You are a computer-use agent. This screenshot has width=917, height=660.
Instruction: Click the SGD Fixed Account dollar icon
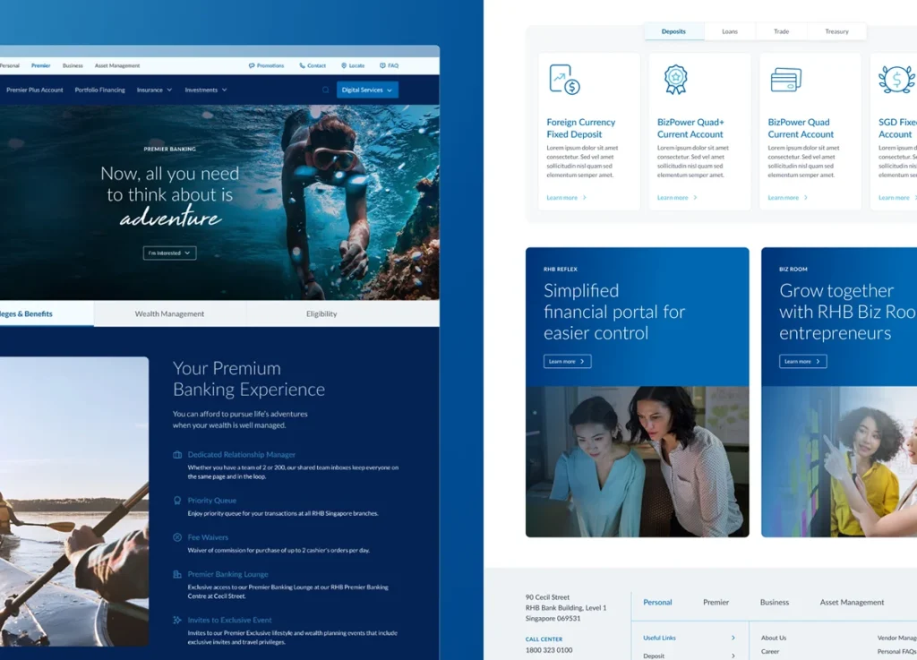tap(896, 80)
